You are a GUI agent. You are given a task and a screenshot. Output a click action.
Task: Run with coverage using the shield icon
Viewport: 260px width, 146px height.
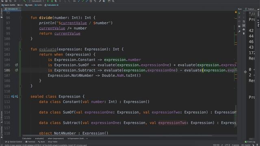point(56,1)
